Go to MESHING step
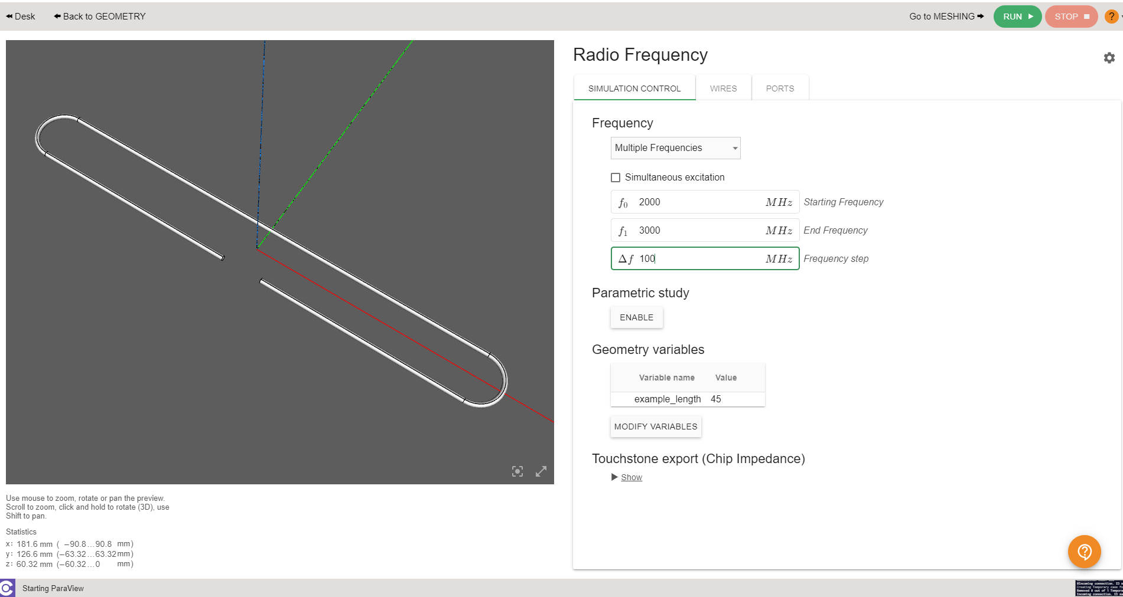1123x597 pixels. [946, 17]
